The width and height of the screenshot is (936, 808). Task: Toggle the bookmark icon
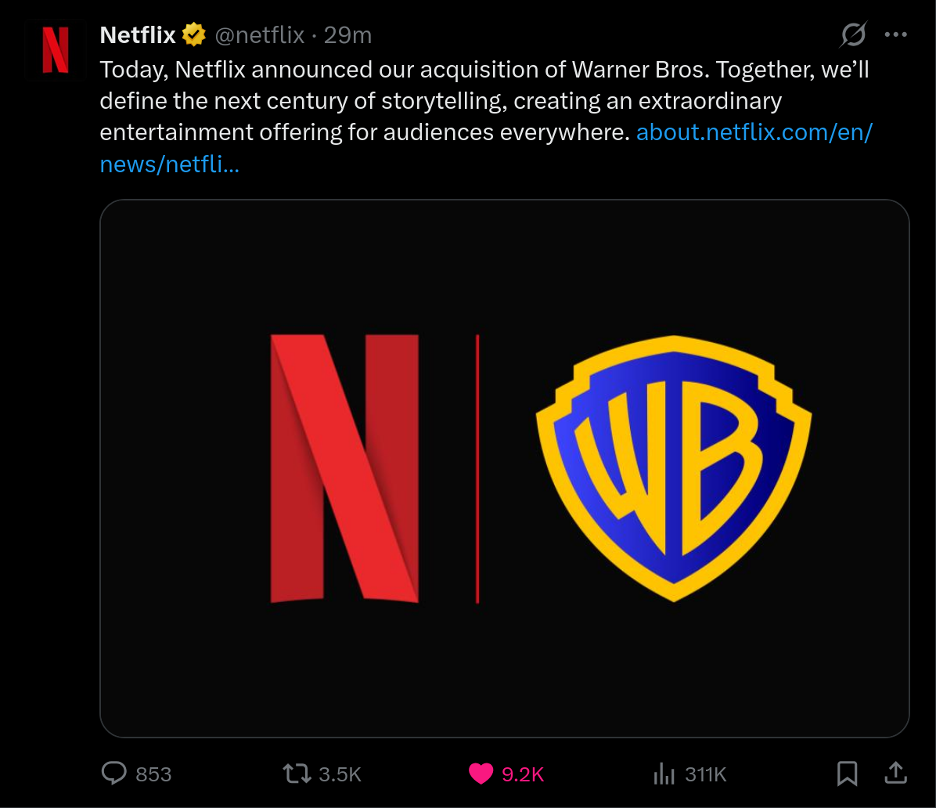847,774
